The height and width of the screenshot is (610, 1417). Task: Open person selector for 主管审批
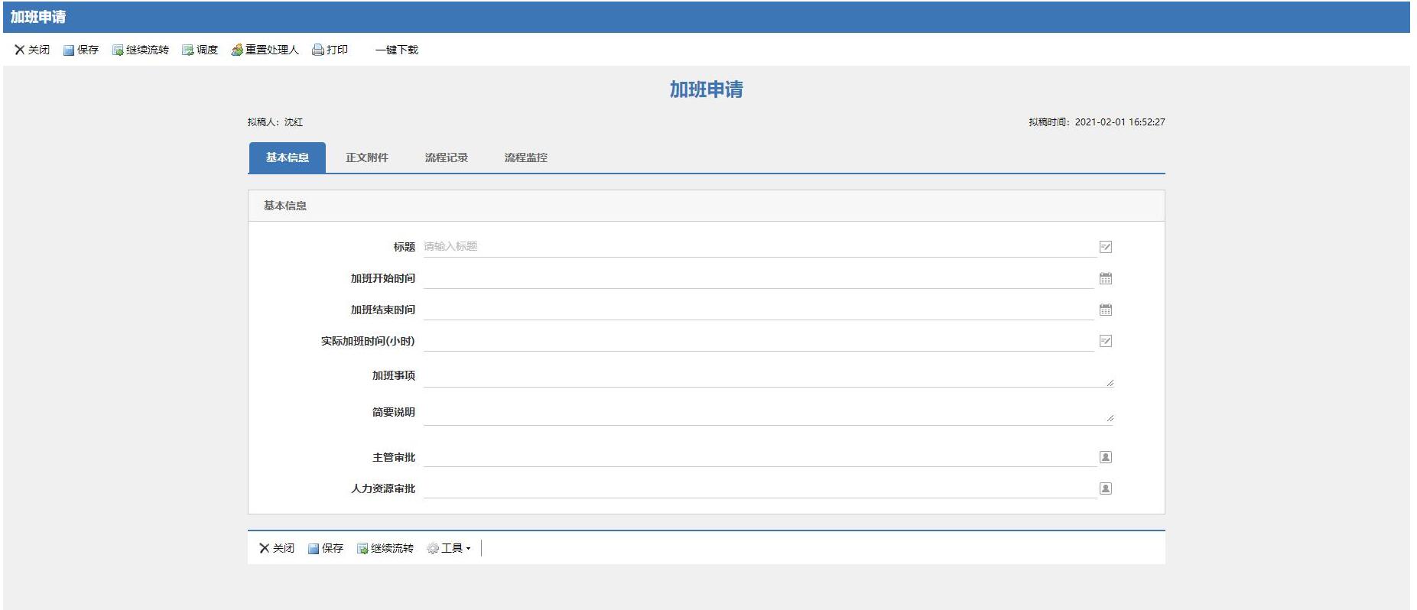(1105, 457)
